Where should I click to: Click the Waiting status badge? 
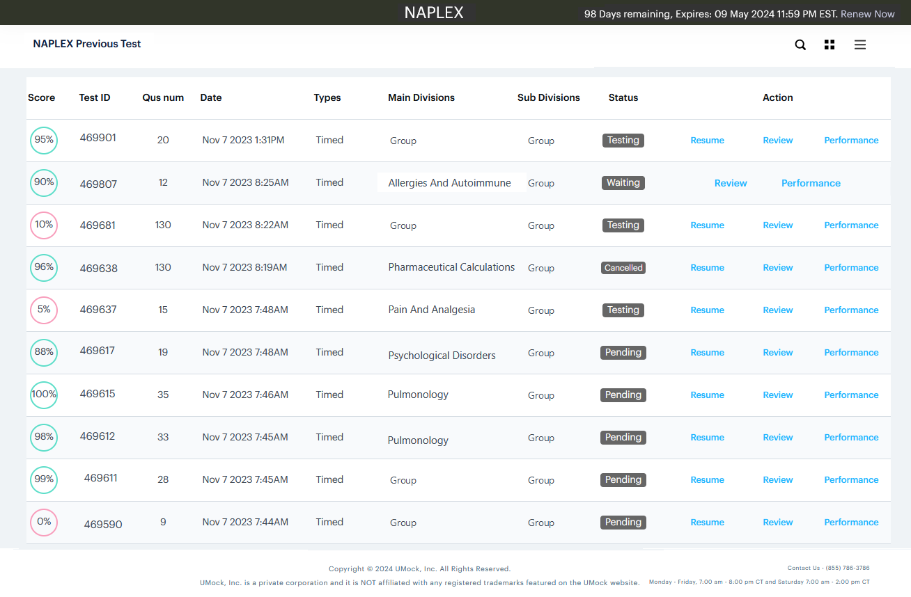pyautogui.click(x=623, y=183)
